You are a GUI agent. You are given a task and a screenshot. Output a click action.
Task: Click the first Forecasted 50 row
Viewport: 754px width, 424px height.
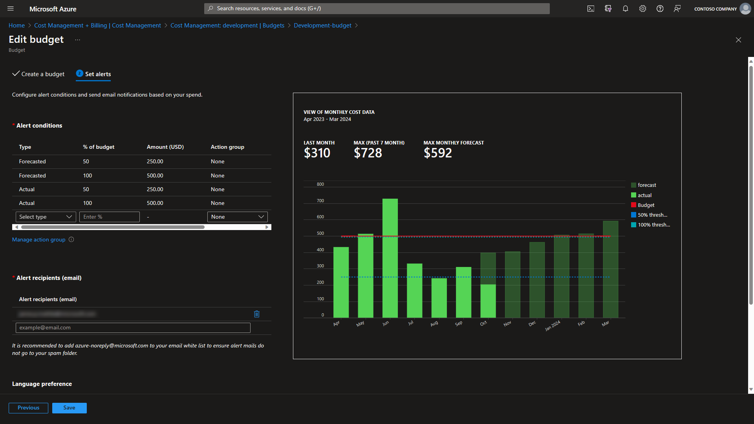[141, 162]
